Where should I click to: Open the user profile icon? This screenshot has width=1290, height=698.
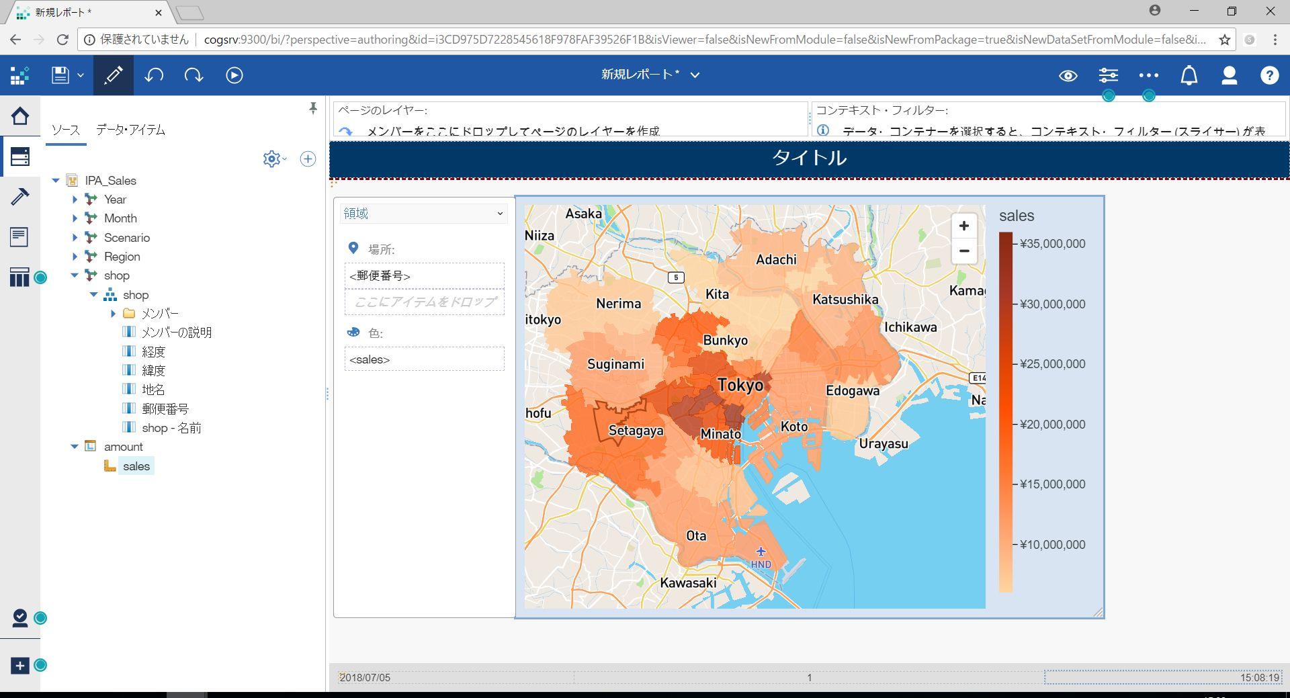(x=1229, y=75)
